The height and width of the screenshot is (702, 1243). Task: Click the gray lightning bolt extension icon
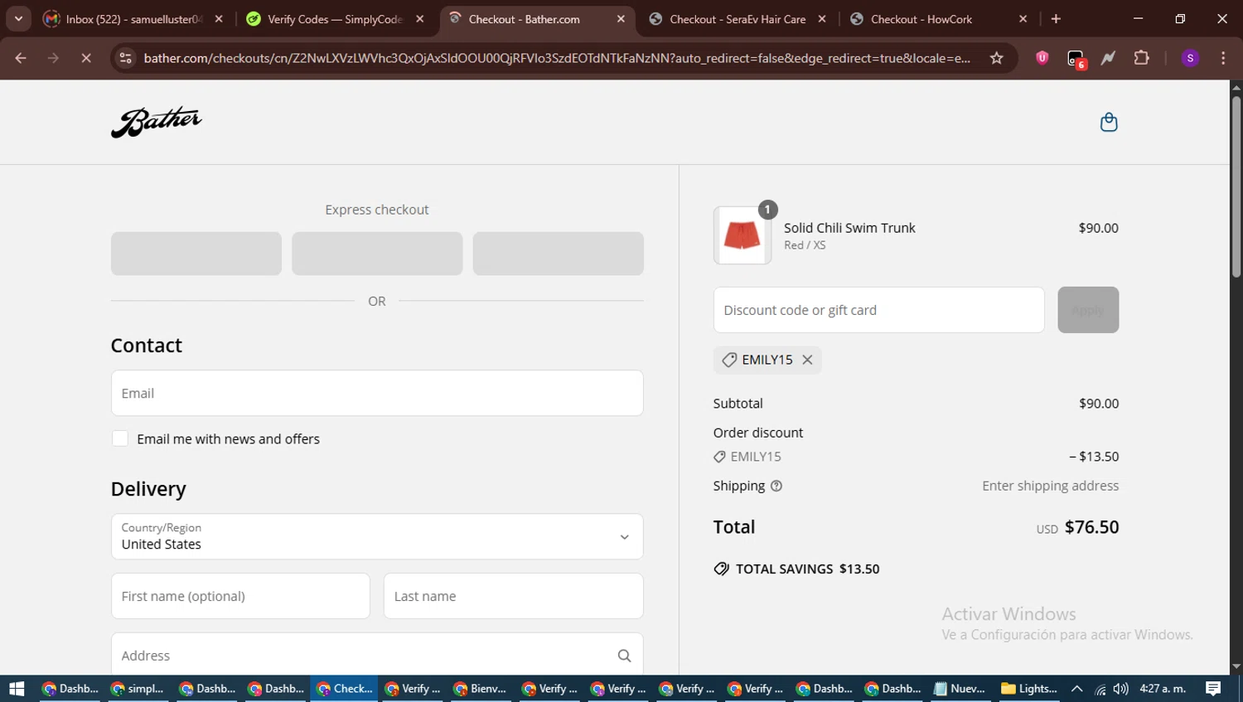tap(1108, 58)
